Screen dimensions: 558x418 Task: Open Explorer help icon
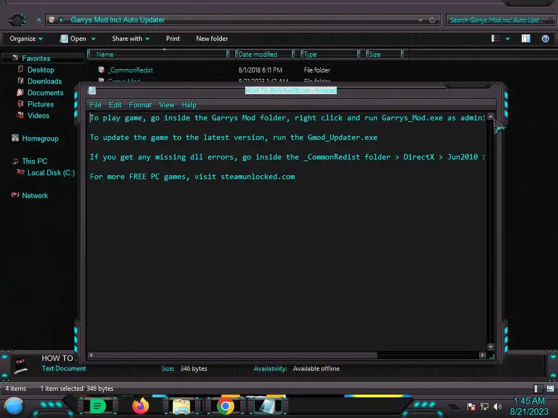(x=545, y=39)
